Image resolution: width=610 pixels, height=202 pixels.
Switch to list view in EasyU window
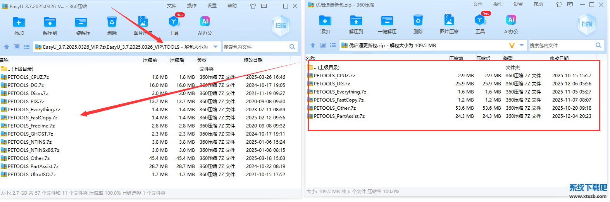[x=27, y=47]
